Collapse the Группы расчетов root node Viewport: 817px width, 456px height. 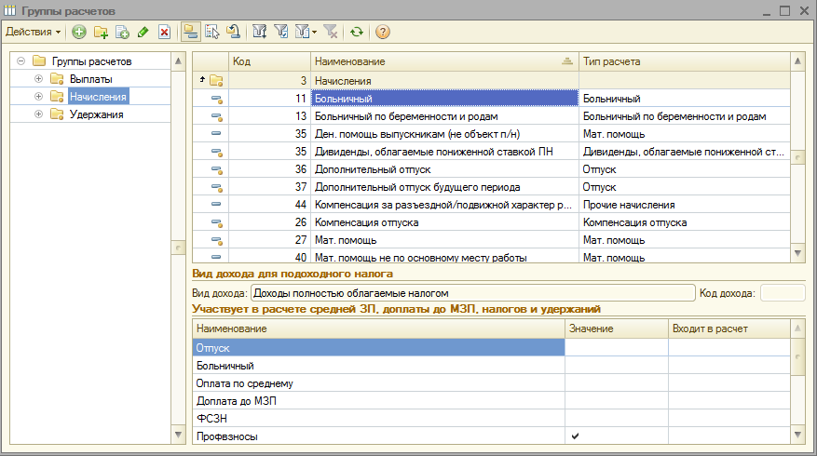(20, 61)
